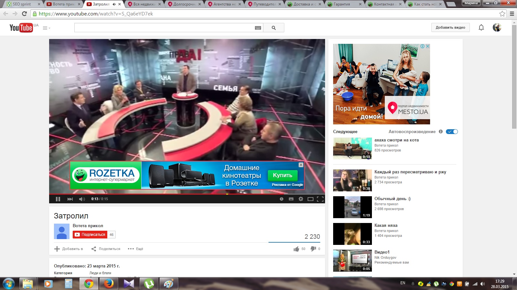517x290 pixels.
Task: Seek on the video progress bar
Action: 187,194
